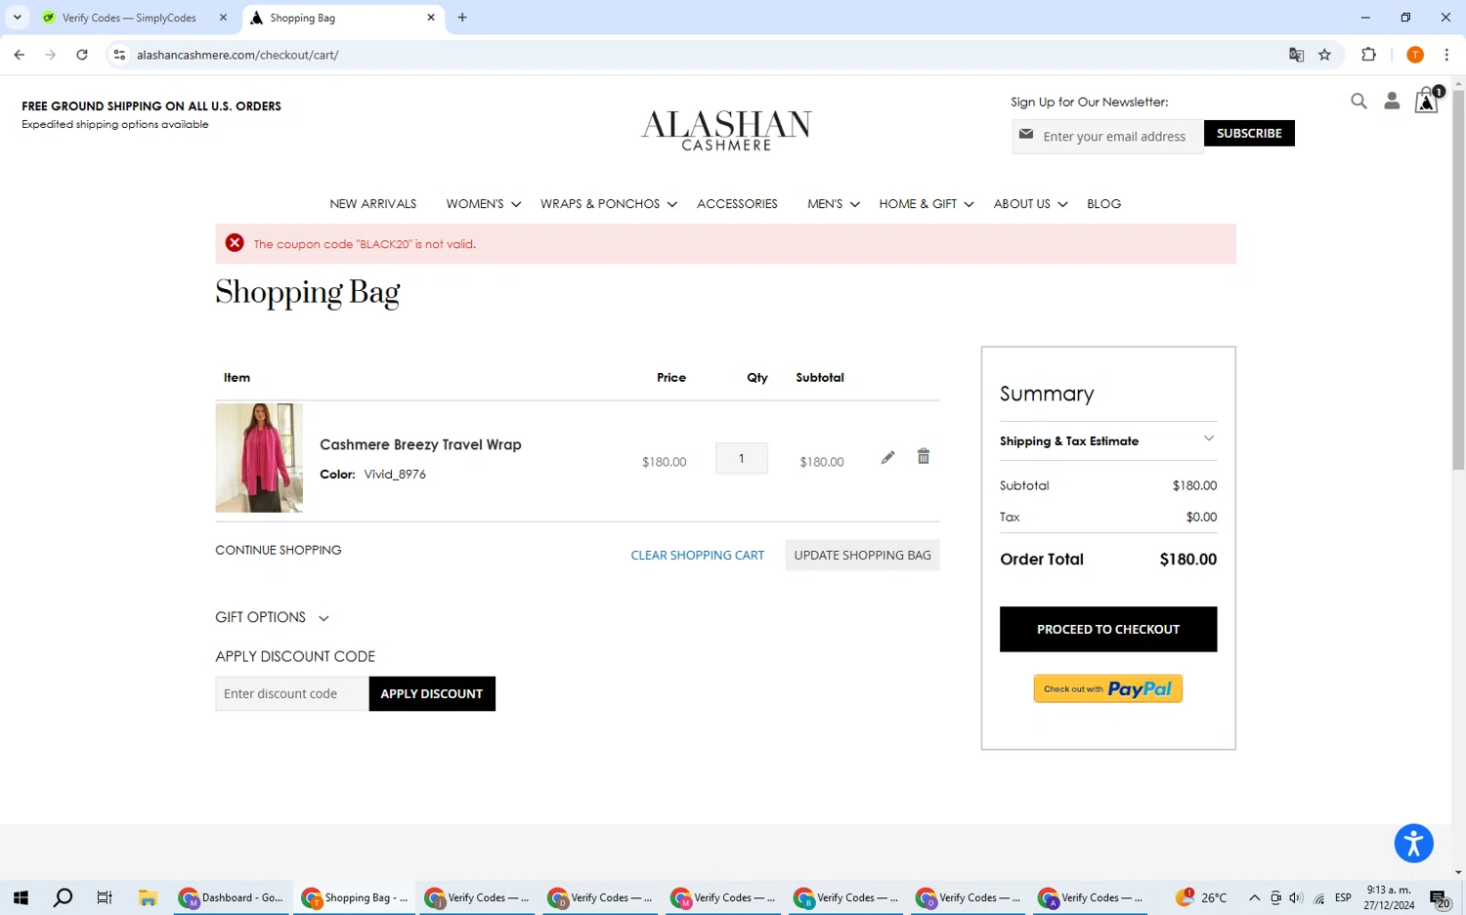Open the browser extensions puzzle icon

(1368, 55)
